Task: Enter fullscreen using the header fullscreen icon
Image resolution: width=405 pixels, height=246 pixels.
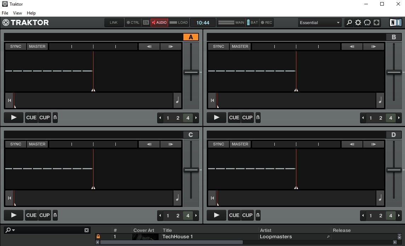Action: coord(376,22)
